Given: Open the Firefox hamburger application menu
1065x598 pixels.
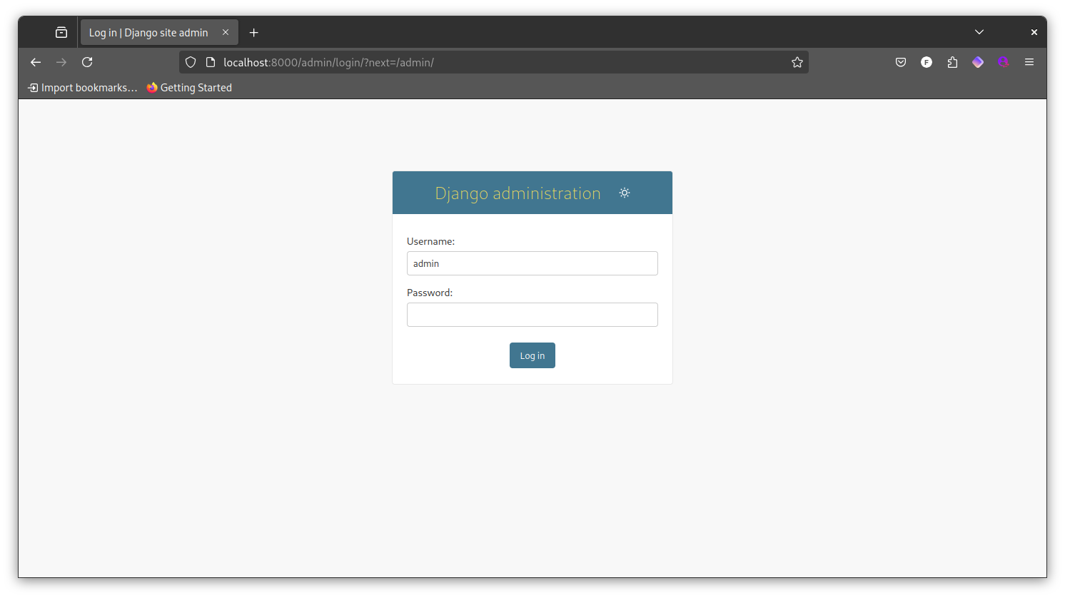Looking at the screenshot, I should [x=1029, y=62].
